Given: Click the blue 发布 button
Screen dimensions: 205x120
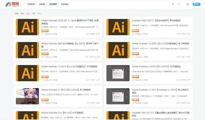Looking at the screenshot, I should (196, 4).
